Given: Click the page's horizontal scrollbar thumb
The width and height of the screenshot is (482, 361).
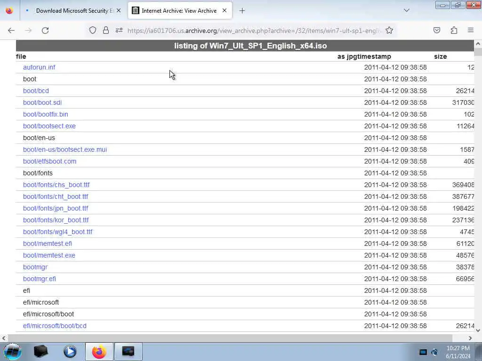Looking at the screenshot, I should [230, 338].
